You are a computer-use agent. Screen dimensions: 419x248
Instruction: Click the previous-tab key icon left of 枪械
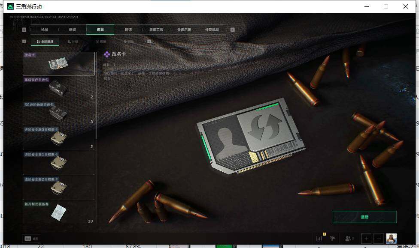pos(24,30)
